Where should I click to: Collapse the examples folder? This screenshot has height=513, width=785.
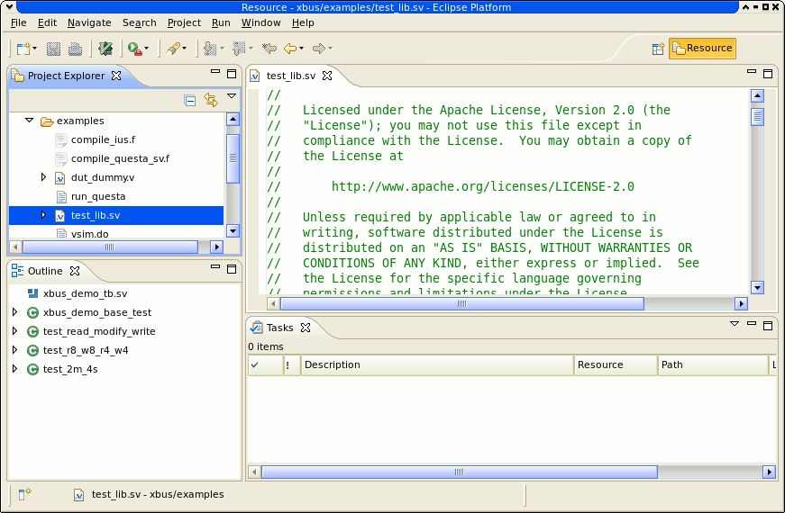point(29,121)
